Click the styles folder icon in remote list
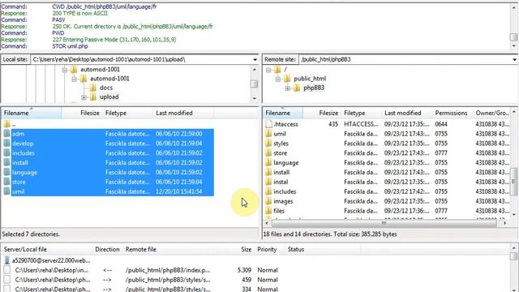519x292 pixels. [x=268, y=144]
